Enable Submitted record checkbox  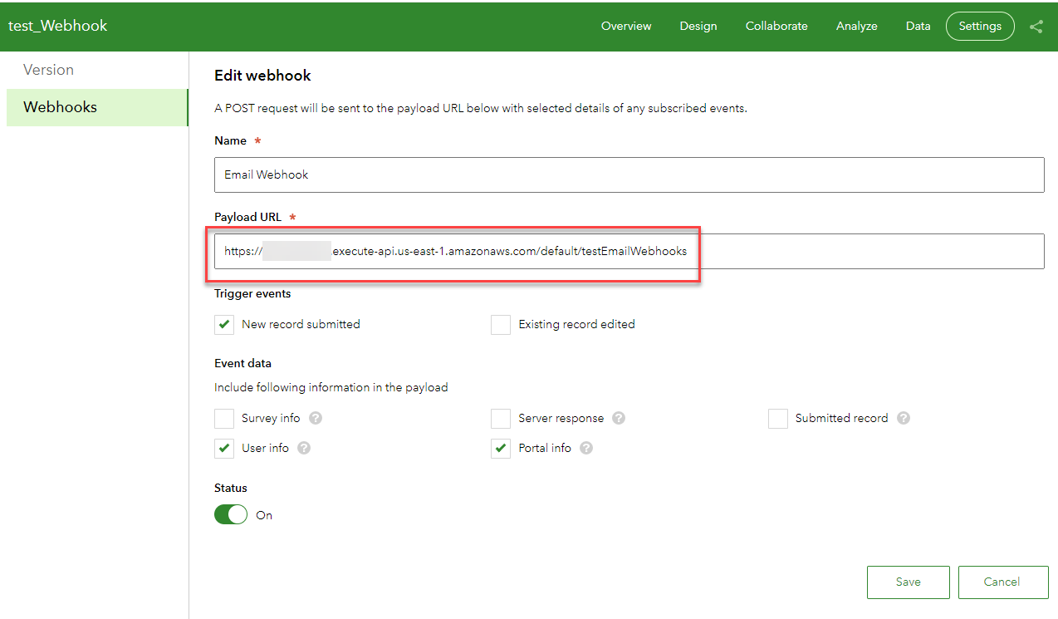pyautogui.click(x=778, y=418)
